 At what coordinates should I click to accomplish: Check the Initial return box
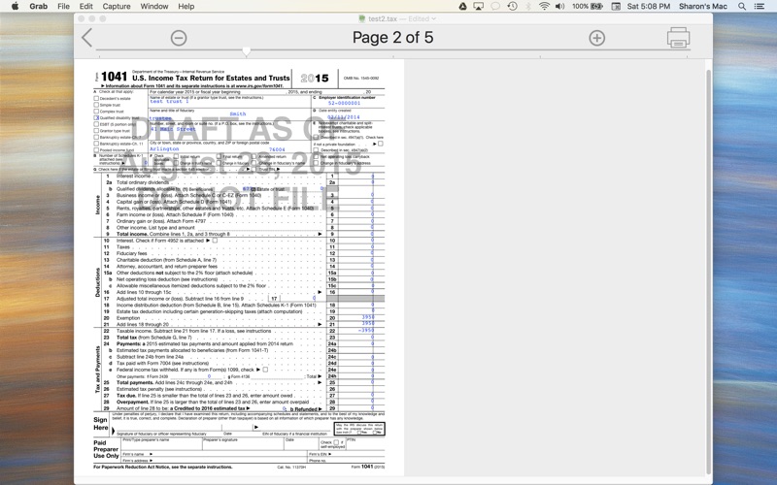176,156
